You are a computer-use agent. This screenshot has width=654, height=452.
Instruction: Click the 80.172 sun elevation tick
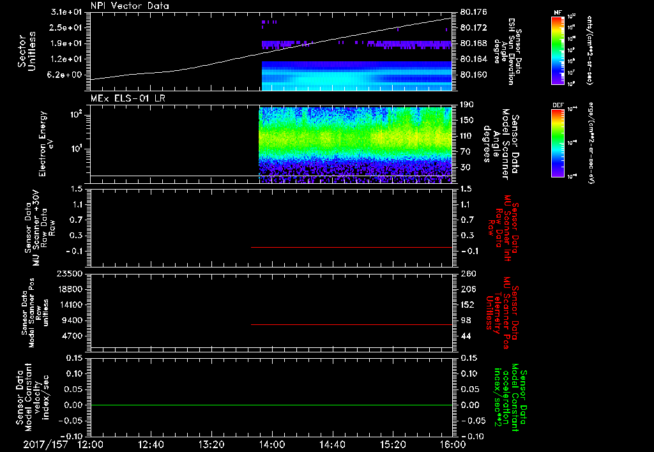pyautogui.click(x=473, y=28)
